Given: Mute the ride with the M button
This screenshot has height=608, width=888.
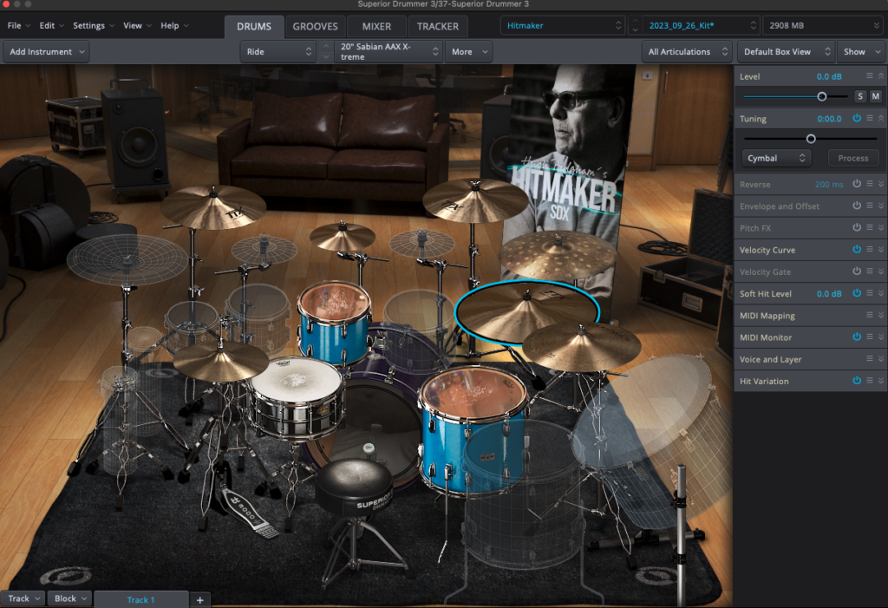Looking at the screenshot, I should click(875, 96).
